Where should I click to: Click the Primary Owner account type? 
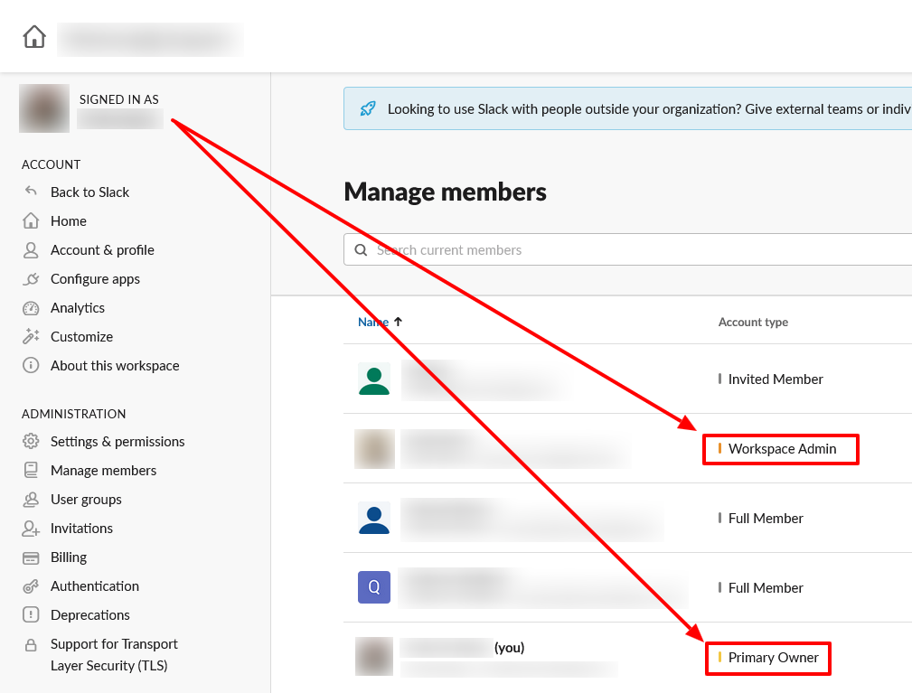click(774, 658)
